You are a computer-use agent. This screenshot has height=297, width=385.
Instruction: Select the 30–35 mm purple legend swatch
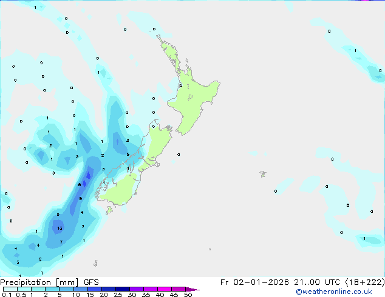click(137, 289)
